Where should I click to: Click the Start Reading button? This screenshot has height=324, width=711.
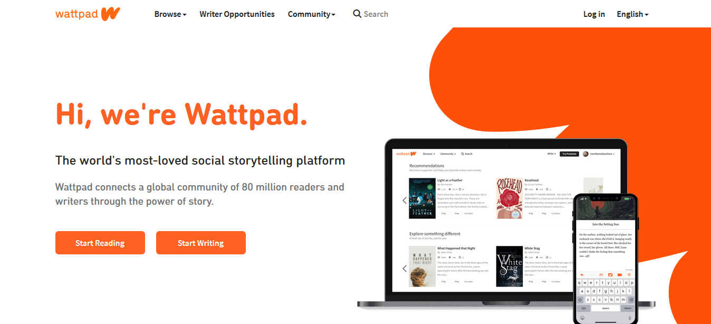point(100,243)
